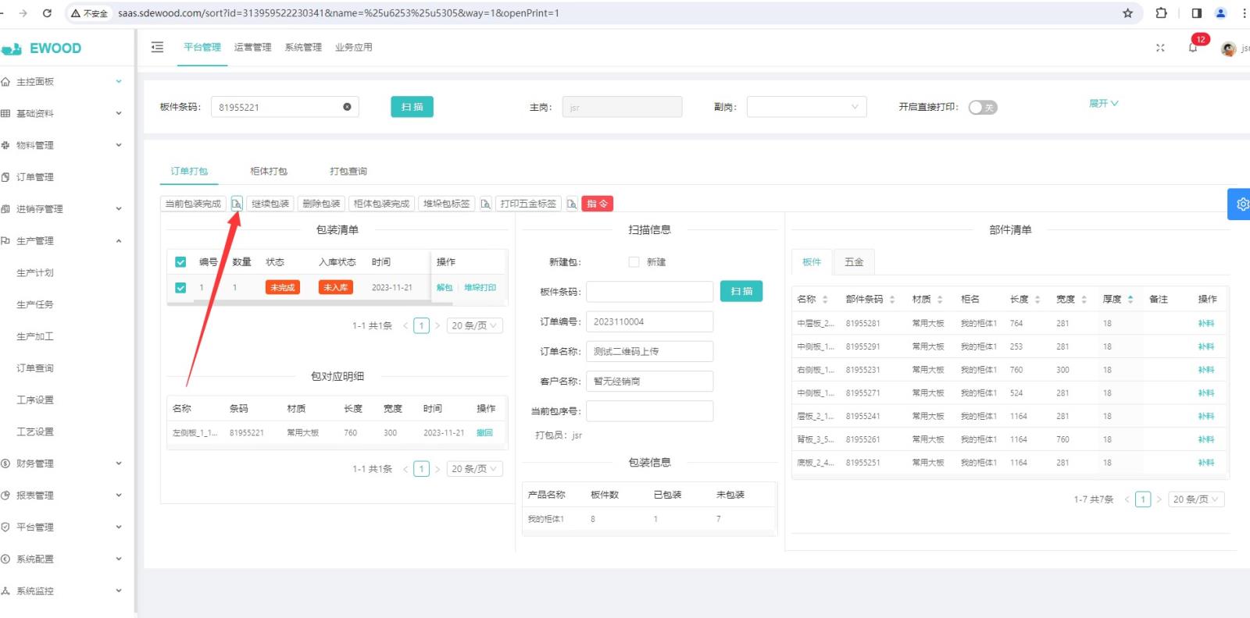Switch to the 柜体打包 tab

[x=269, y=171]
